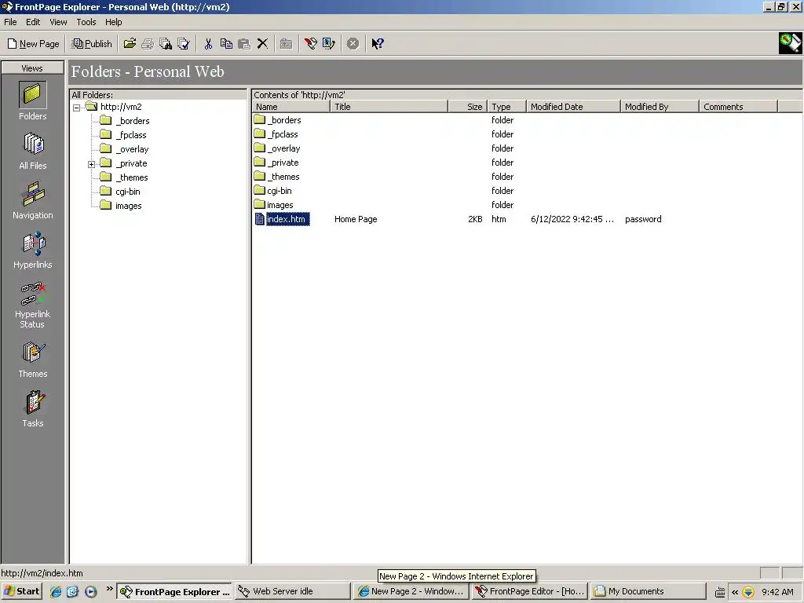Click the Views header button
This screenshot has width=804, height=603.
click(x=33, y=68)
